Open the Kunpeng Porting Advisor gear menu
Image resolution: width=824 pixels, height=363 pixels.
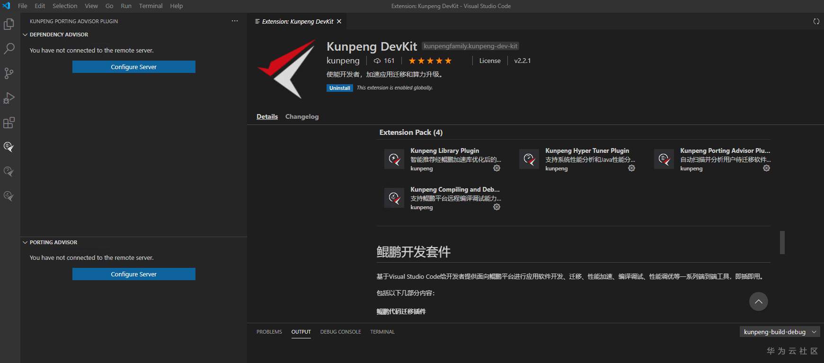click(766, 168)
